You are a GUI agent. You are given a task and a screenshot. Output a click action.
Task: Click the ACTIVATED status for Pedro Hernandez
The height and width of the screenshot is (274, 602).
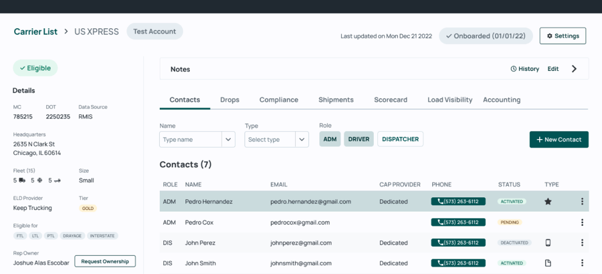[512, 202]
